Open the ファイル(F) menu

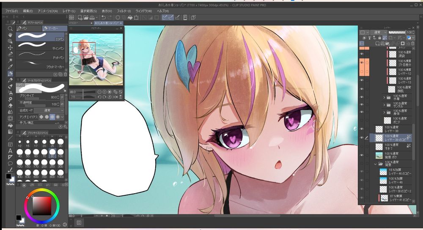11,11
